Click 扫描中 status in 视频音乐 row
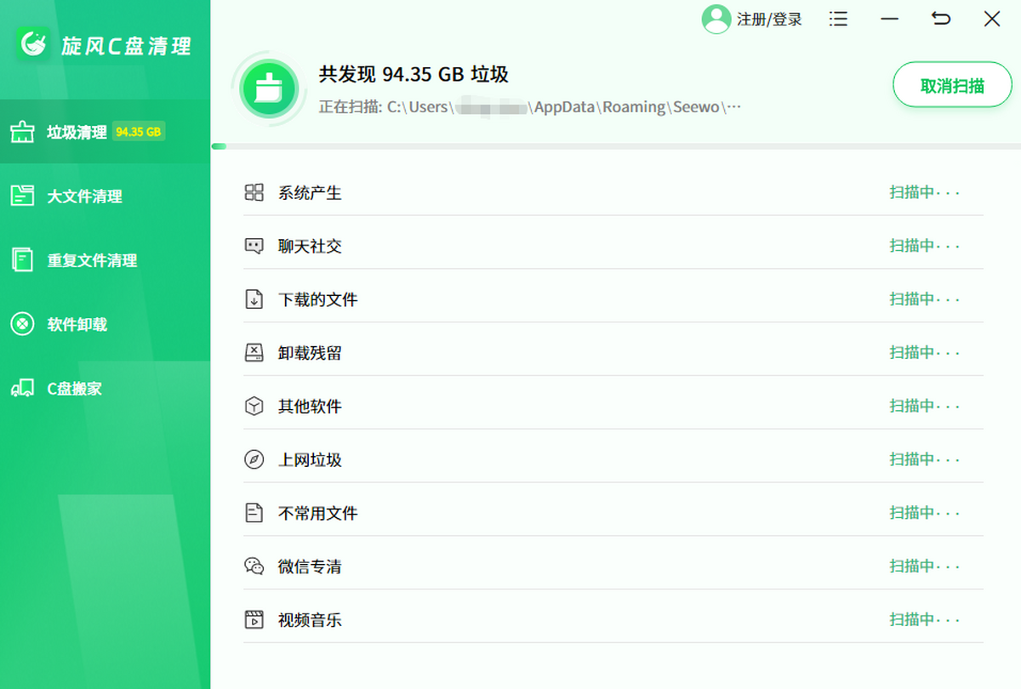 [925, 620]
